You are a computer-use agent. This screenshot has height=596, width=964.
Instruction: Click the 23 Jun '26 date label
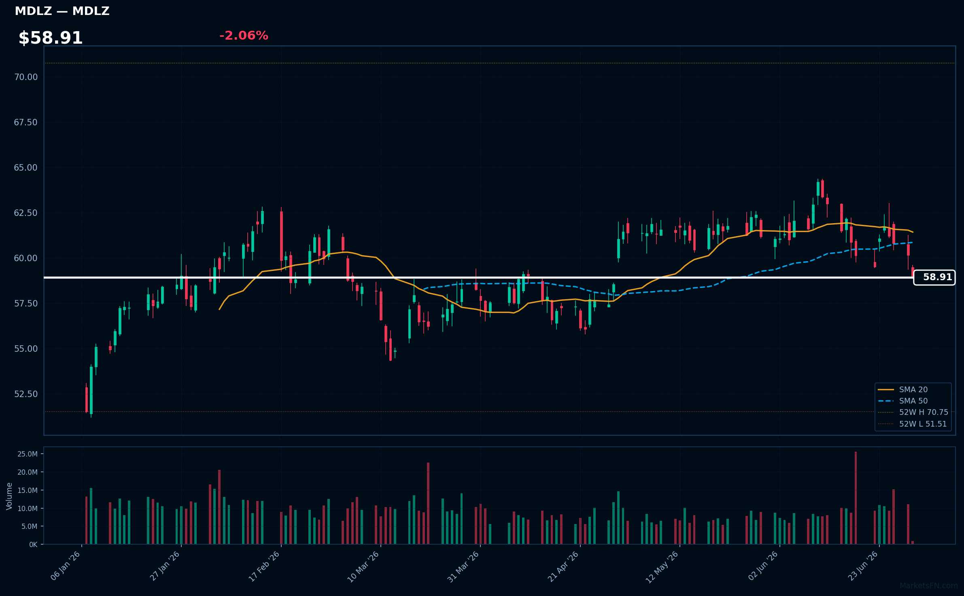[x=862, y=566]
